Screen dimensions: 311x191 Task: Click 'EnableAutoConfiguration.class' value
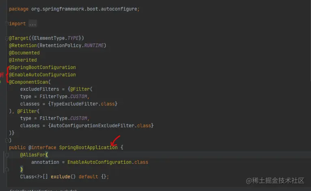108,162
